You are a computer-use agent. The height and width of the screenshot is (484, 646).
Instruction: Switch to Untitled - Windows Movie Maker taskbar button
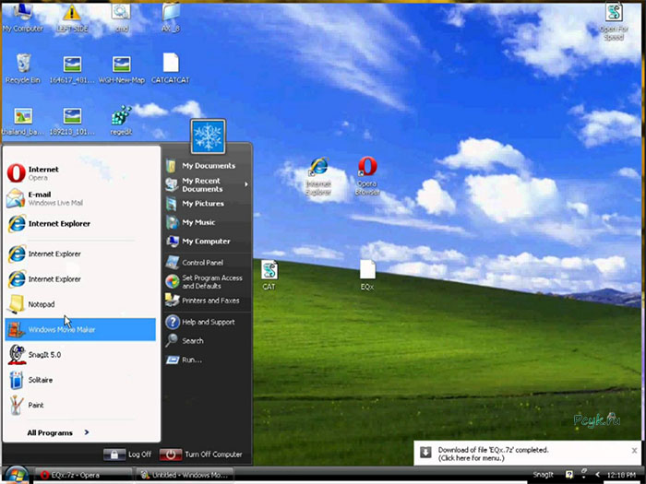click(185, 475)
